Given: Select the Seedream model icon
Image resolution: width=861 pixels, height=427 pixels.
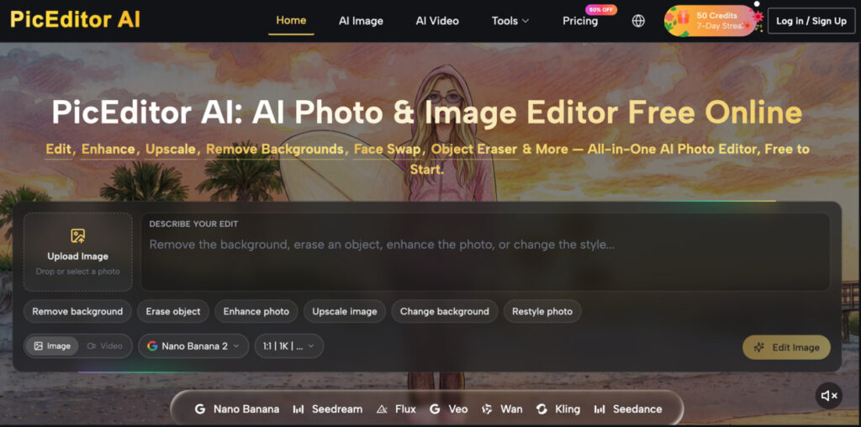Looking at the screenshot, I should [x=298, y=409].
